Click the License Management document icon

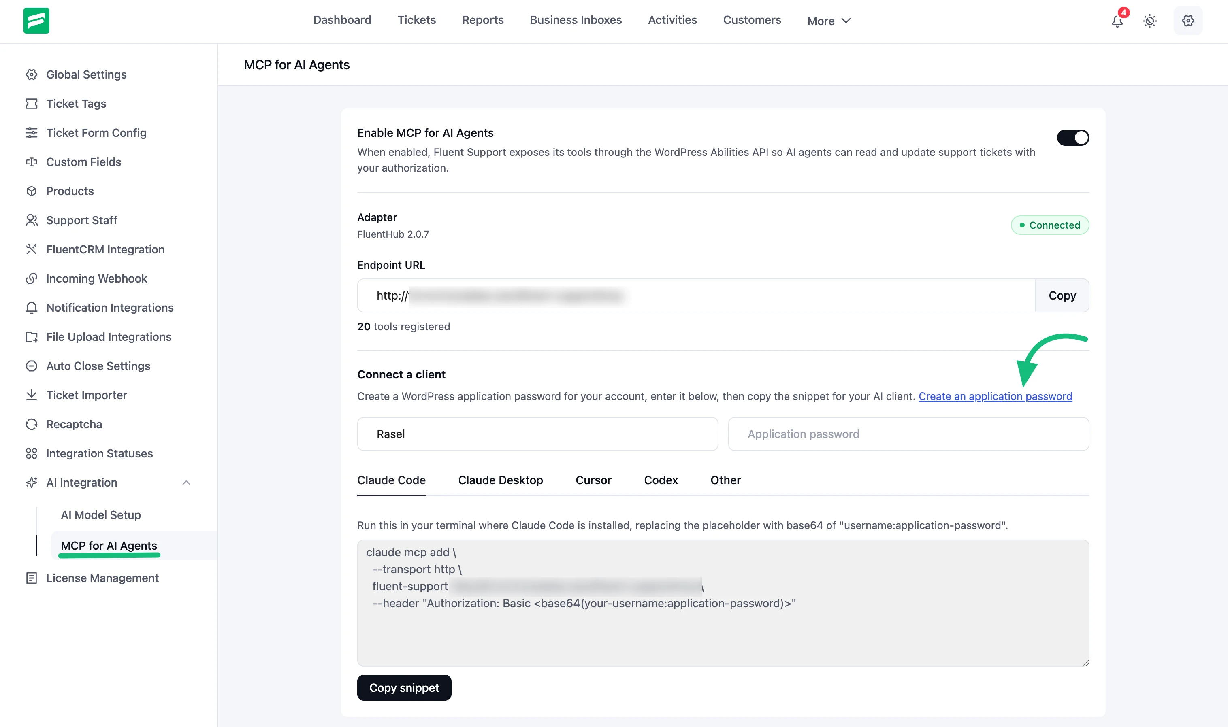click(x=31, y=578)
